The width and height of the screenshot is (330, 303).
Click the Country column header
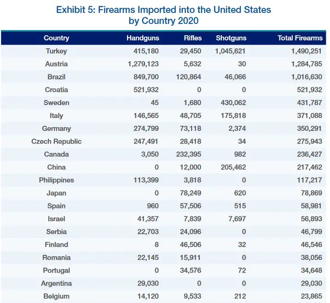57,38
